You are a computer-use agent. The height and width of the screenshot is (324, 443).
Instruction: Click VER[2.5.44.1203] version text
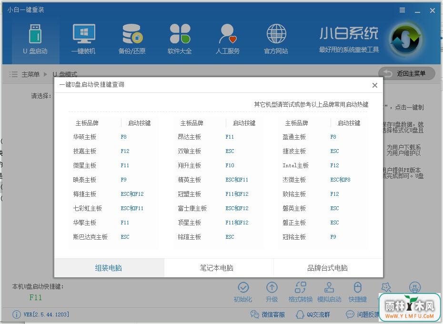46,314
